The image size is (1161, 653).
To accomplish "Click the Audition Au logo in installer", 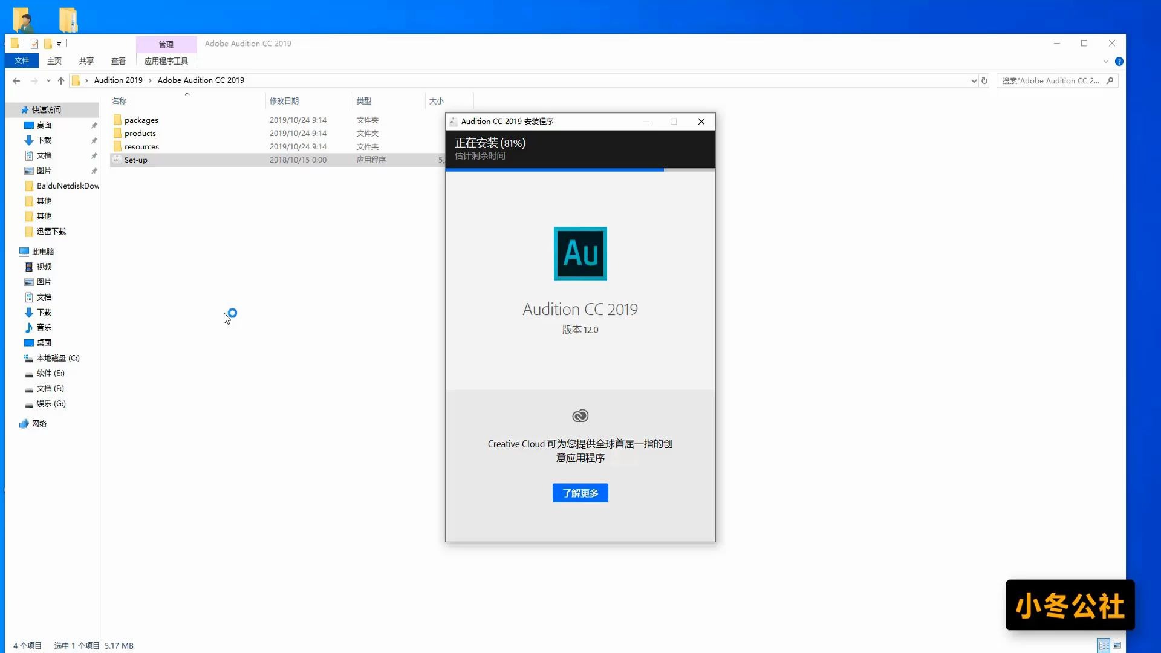I will click(580, 253).
